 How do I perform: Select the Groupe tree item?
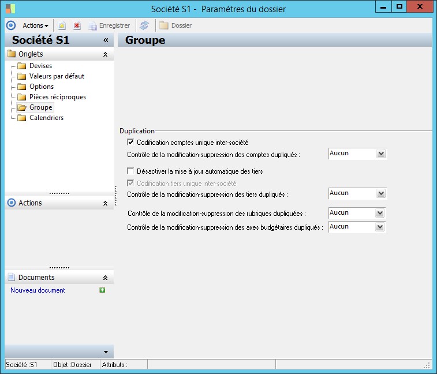pos(40,107)
